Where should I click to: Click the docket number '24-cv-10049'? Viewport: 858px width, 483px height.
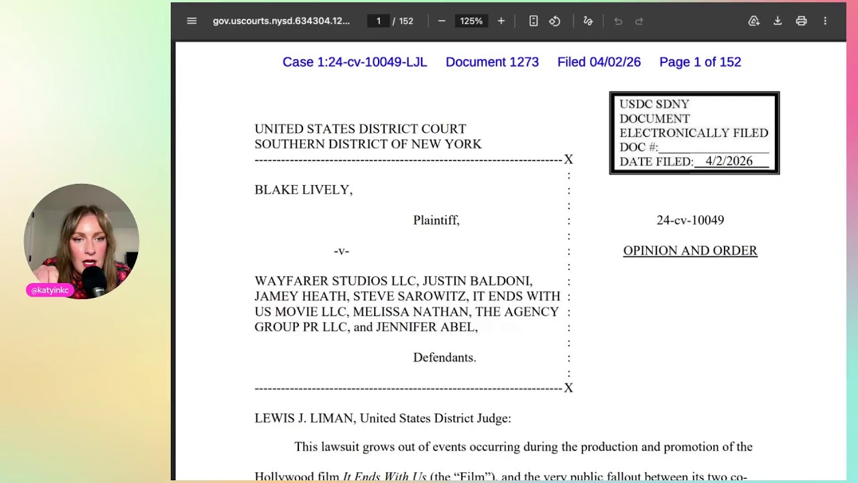(690, 220)
